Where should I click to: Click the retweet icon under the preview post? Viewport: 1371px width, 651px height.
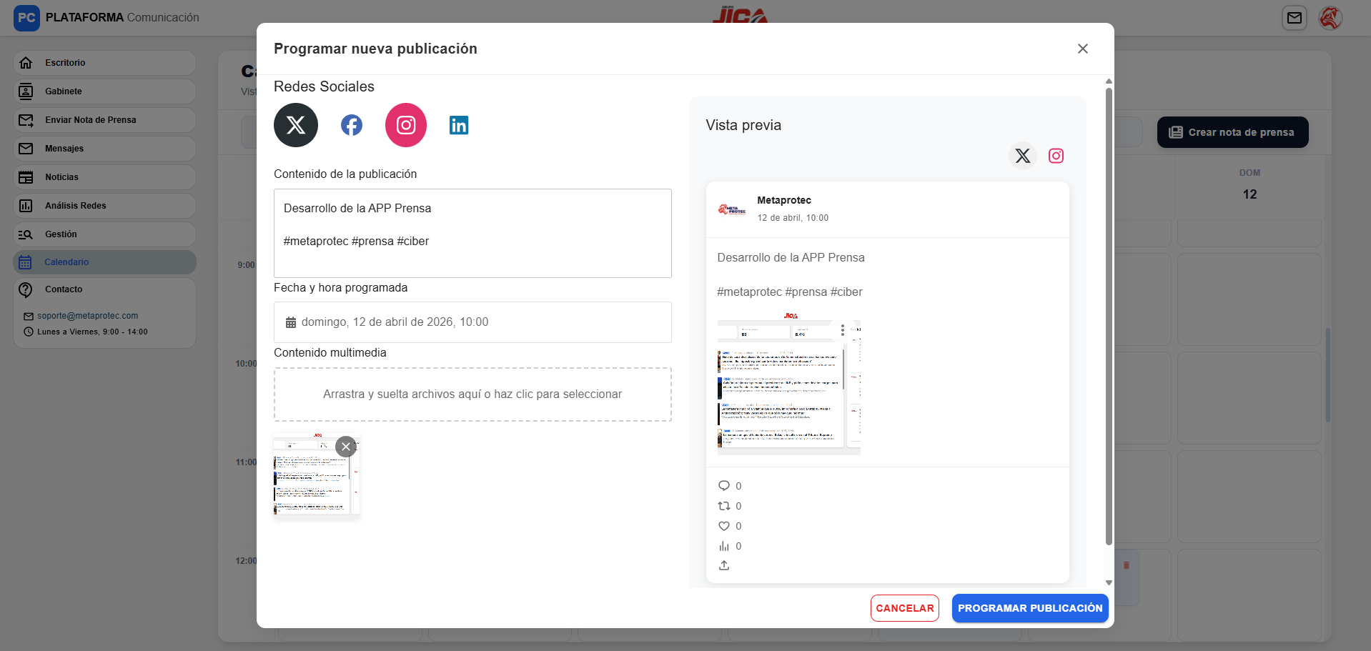click(x=724, y=505)
